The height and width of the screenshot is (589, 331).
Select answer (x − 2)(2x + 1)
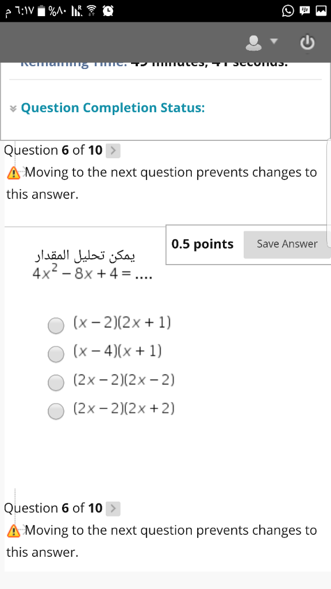(56, 326)
